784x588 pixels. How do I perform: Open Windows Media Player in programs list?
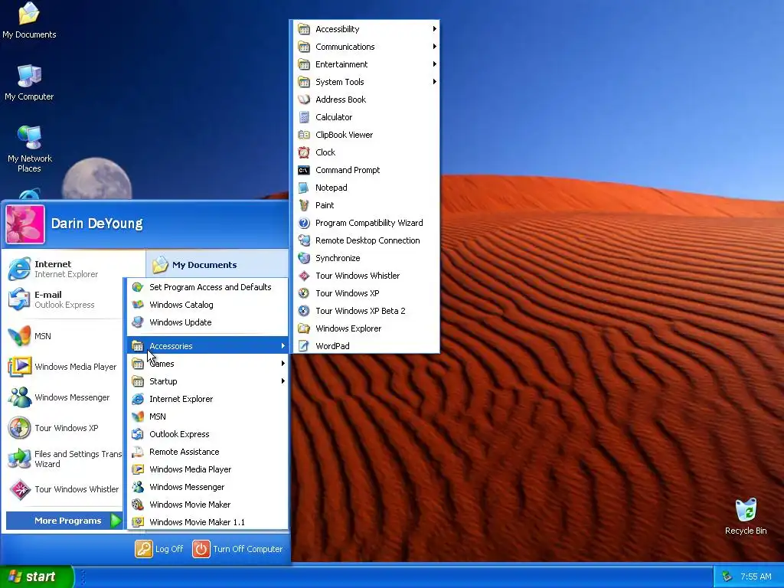[x=207, y=469]
